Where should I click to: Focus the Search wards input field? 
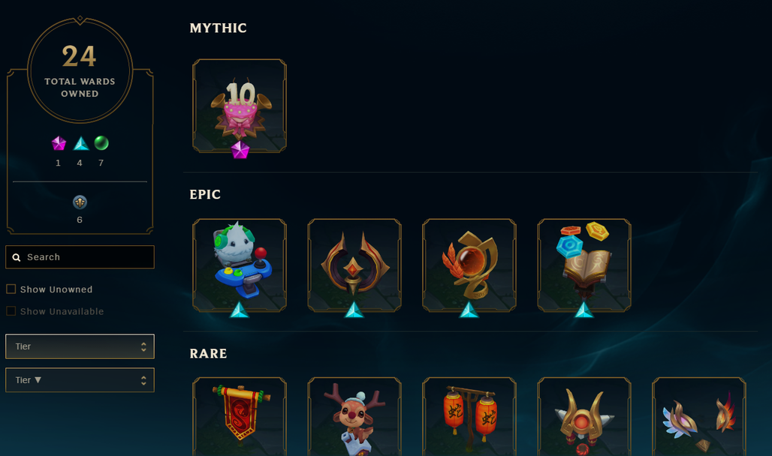(x=80, y=256)
